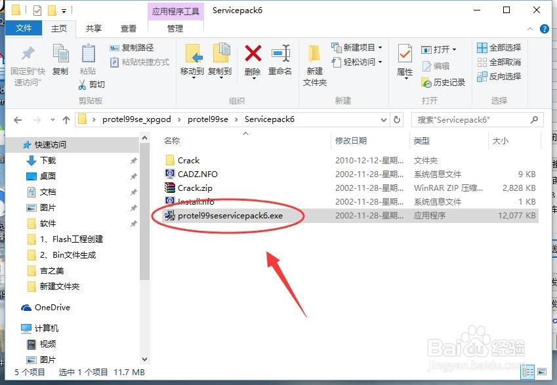
Task: Click the New folder icon
Action: (x=314, y=54)
